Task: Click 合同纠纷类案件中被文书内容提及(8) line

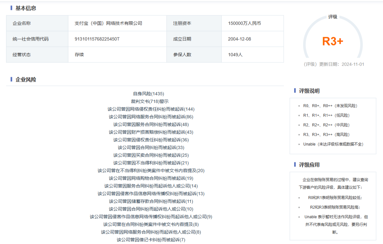Action: [151, 224]
